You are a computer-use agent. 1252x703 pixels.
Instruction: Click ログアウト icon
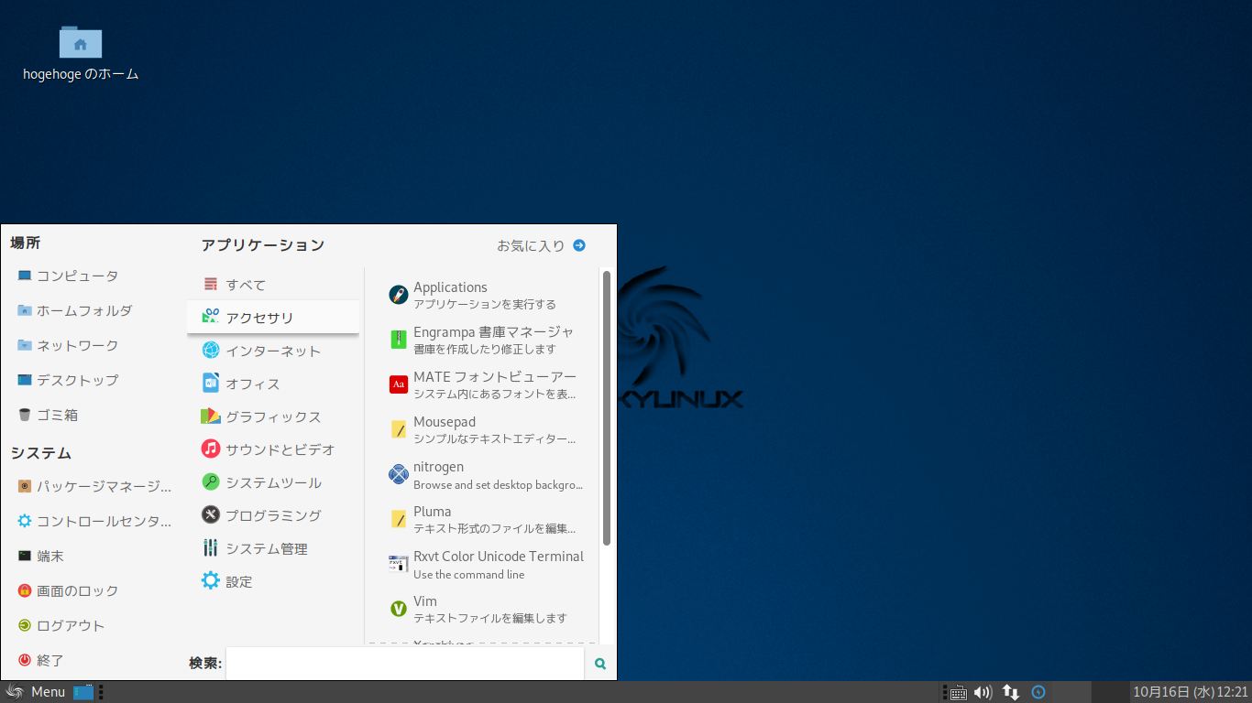[25, 625]
